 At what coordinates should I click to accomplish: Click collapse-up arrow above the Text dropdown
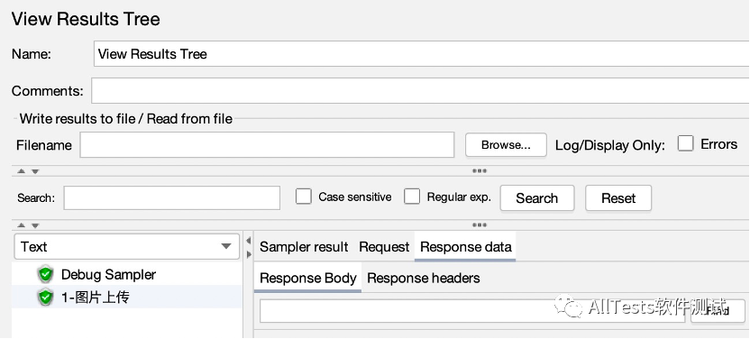coord(22,225)
